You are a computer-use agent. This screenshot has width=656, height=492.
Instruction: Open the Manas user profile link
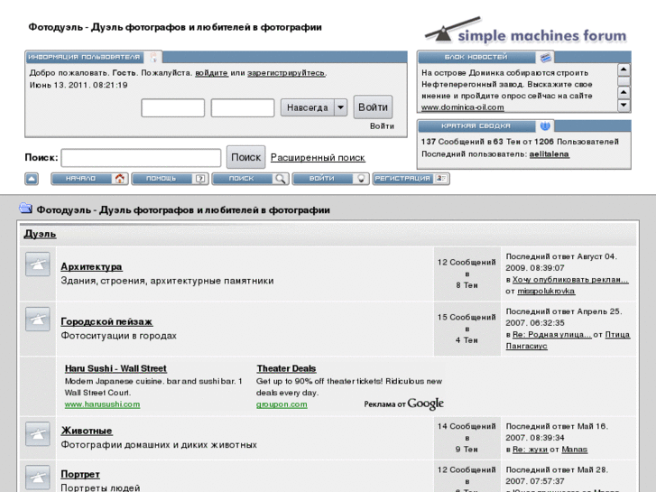tap(575, 450)
